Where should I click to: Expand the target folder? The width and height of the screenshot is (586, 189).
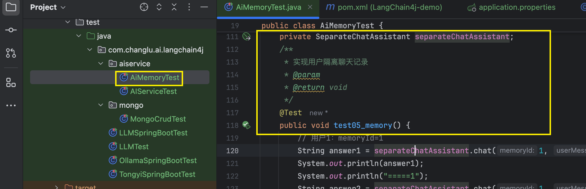pyautogui.click(x=57, y=187)
